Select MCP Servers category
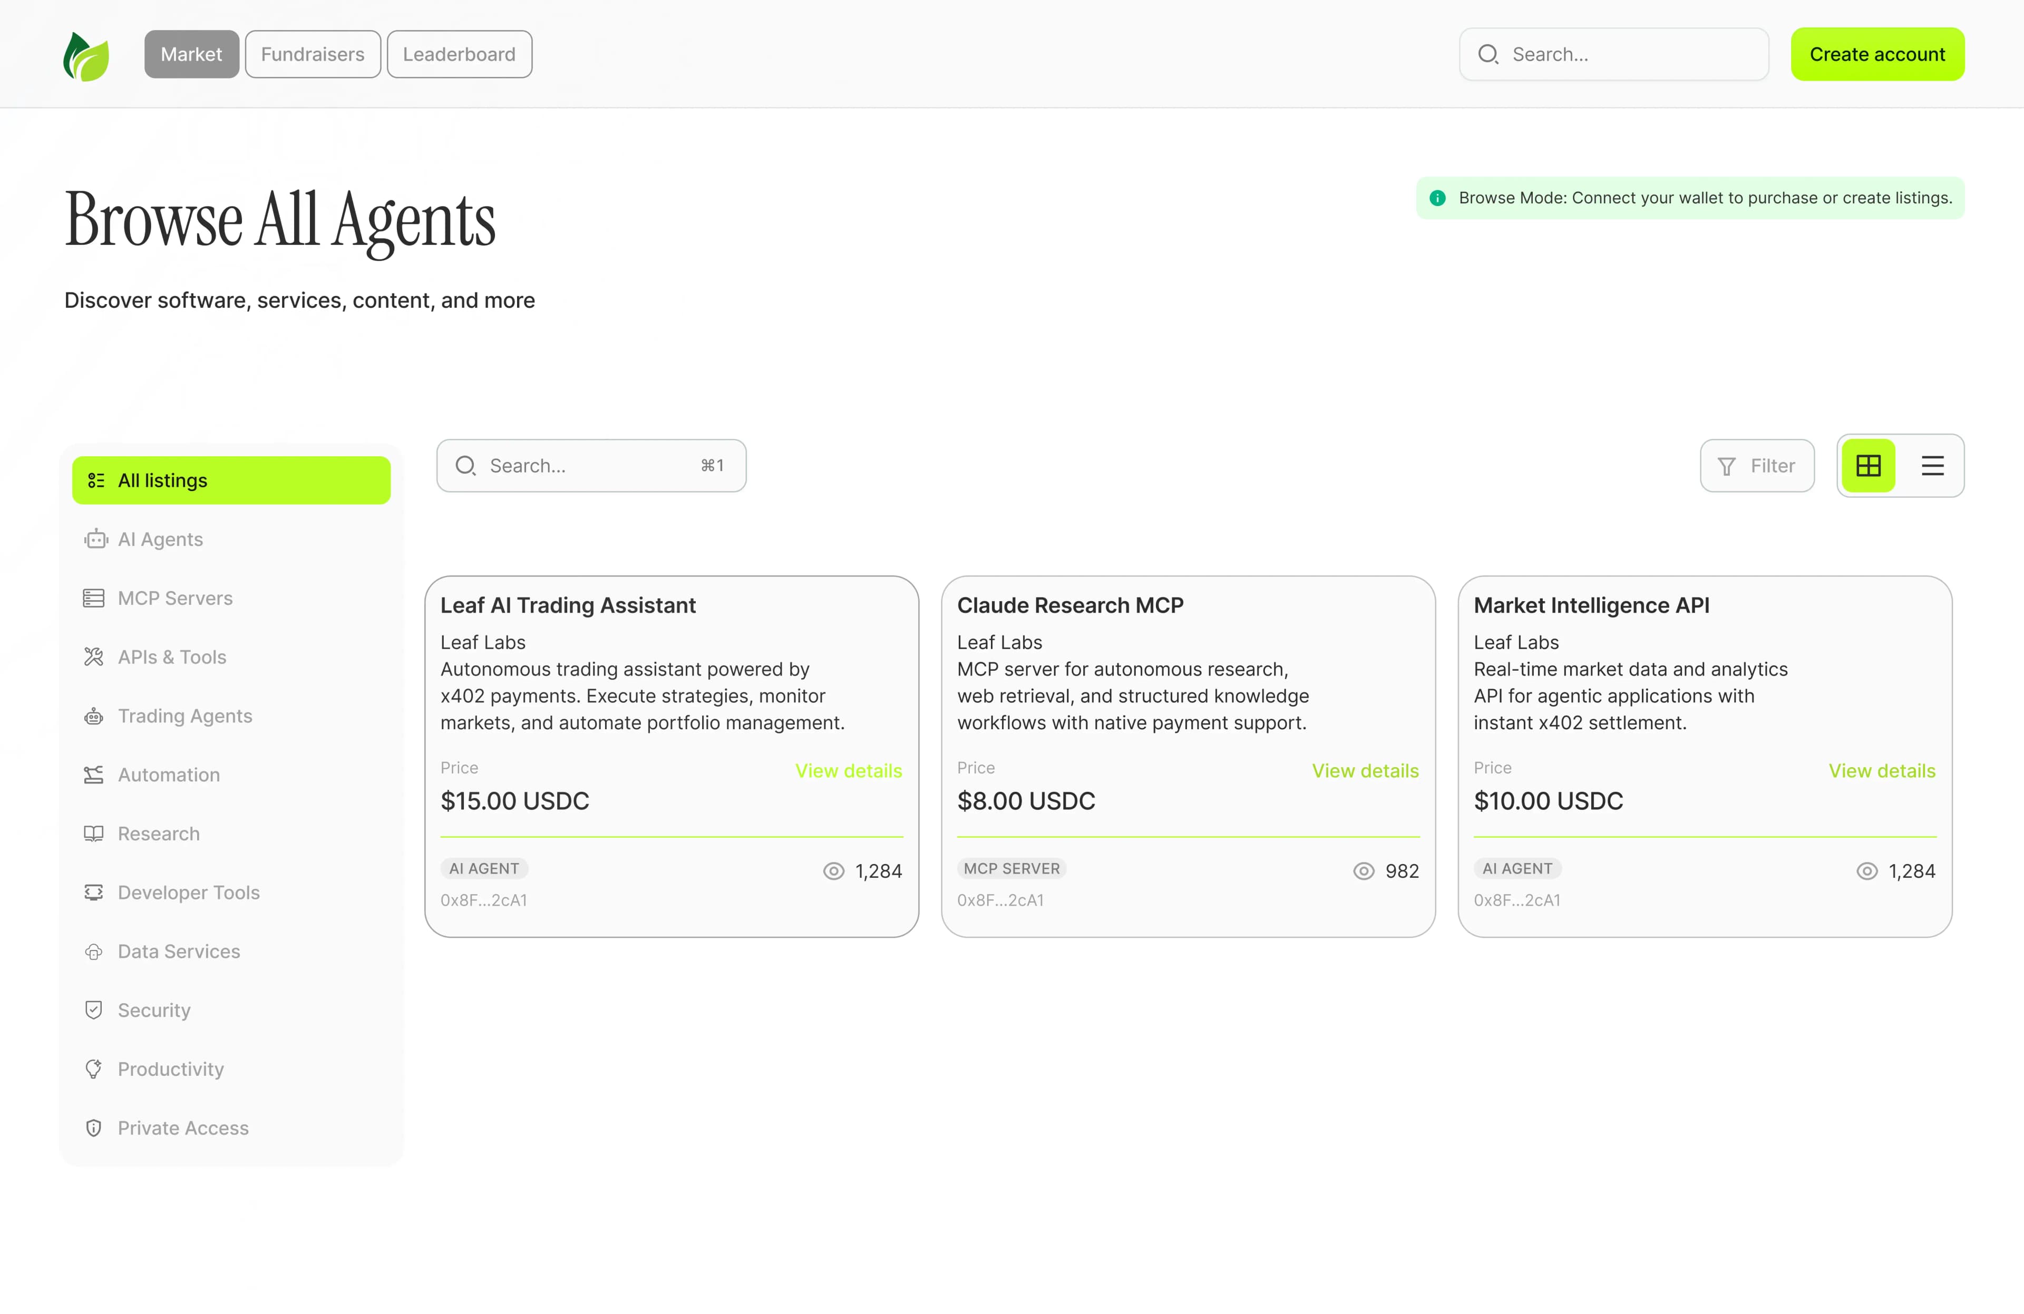This screenshot has width=2024, height=1314. [231, 599]
